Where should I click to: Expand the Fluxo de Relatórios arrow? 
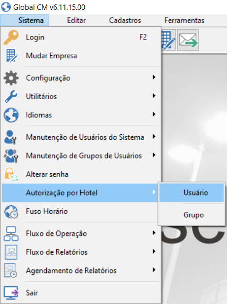(154, 252)
